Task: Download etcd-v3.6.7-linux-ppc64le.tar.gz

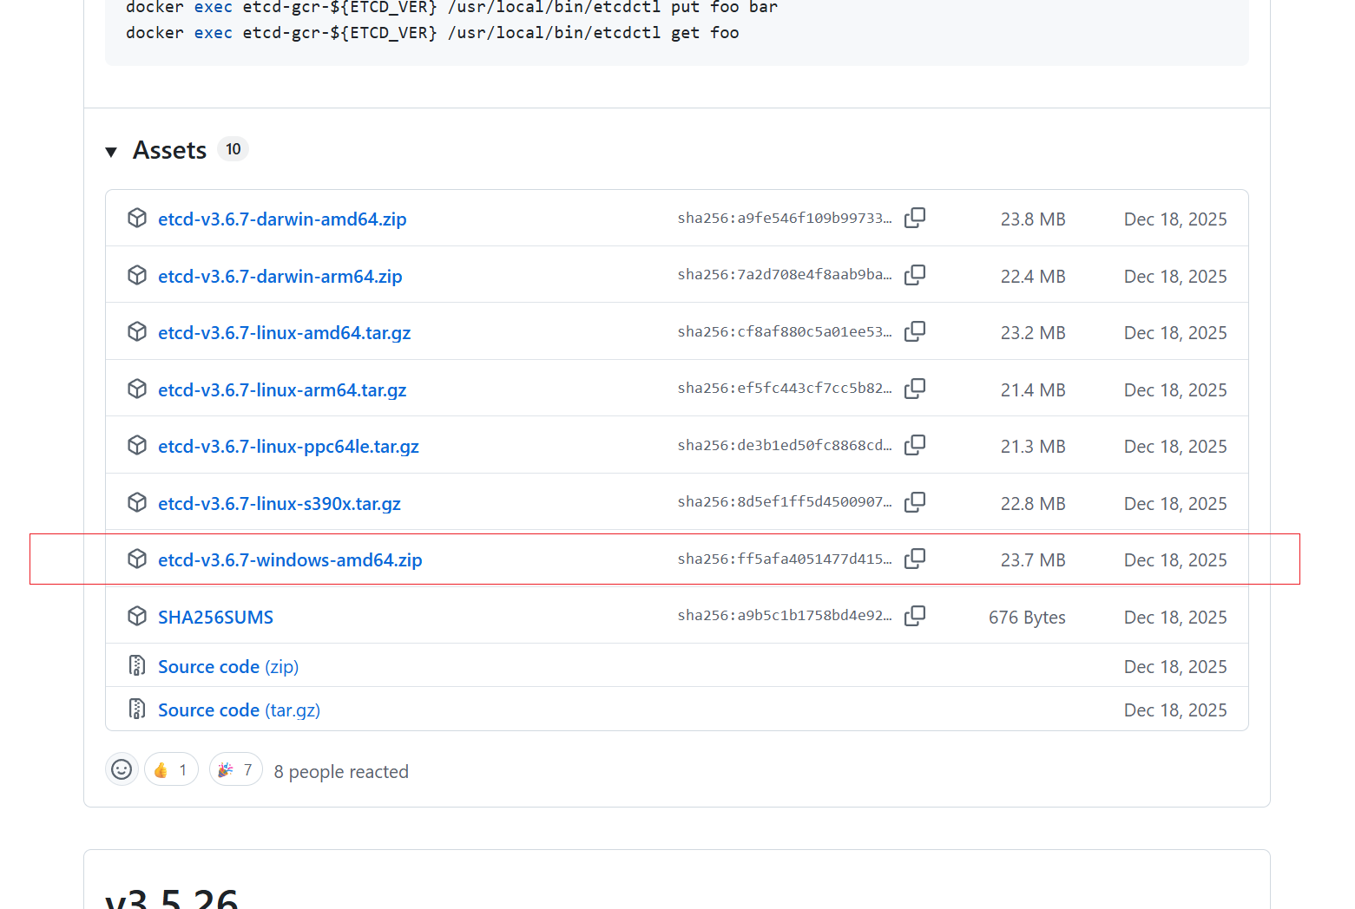Action: tap(288, 447)
